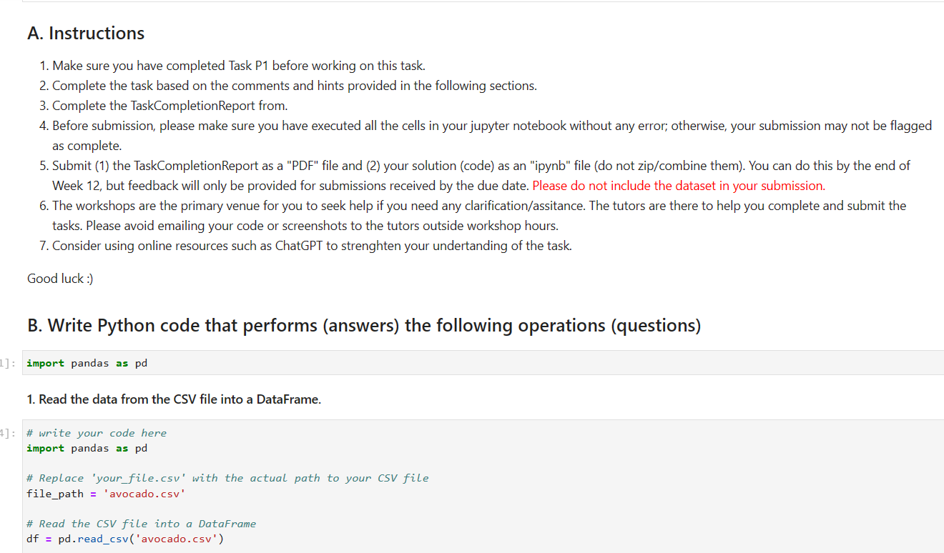Place cursor in "df = pd.read_csv('avocado.csv')" line
This screenshot has height=553, width=944.
tap(125, 539)
